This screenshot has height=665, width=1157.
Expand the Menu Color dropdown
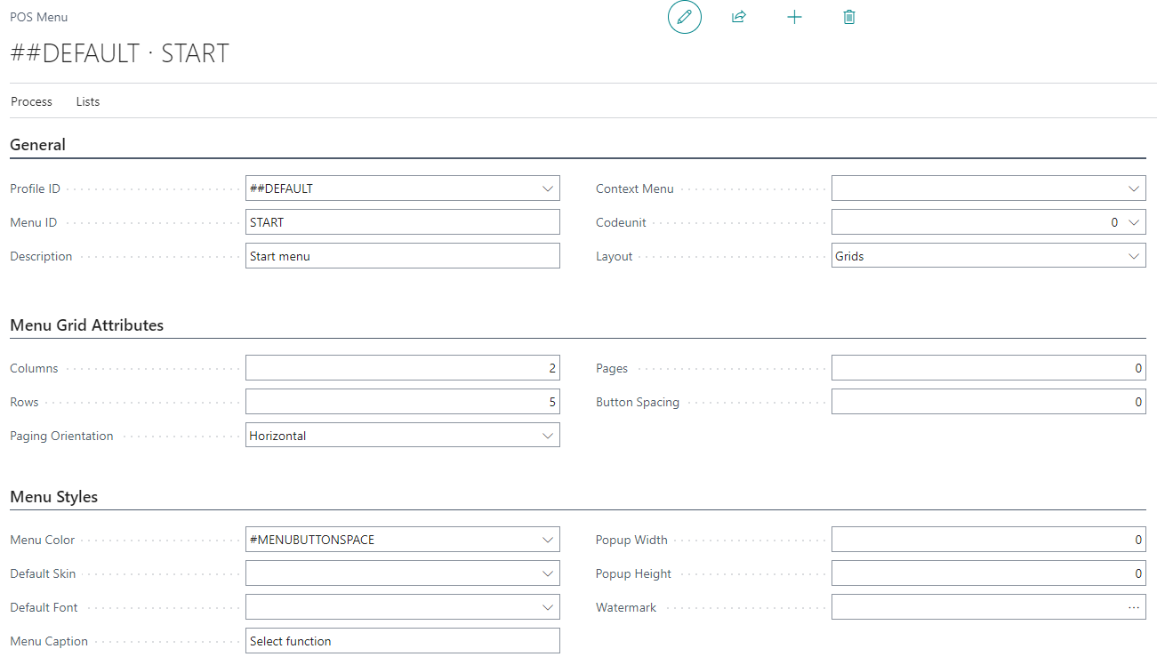[548, 540]
